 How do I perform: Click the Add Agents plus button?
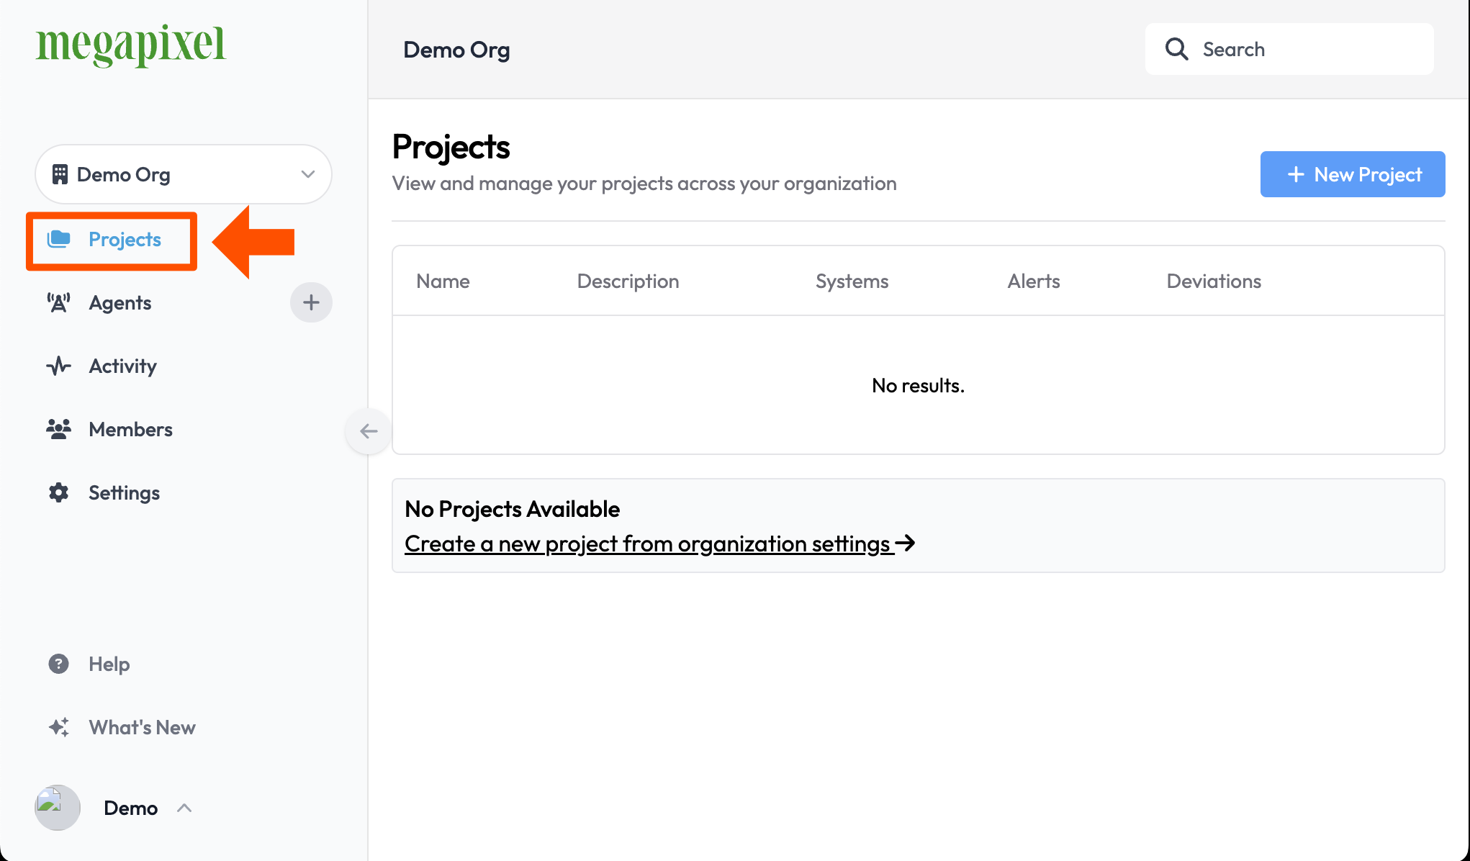pyautogui.click(x=310, y=302)
